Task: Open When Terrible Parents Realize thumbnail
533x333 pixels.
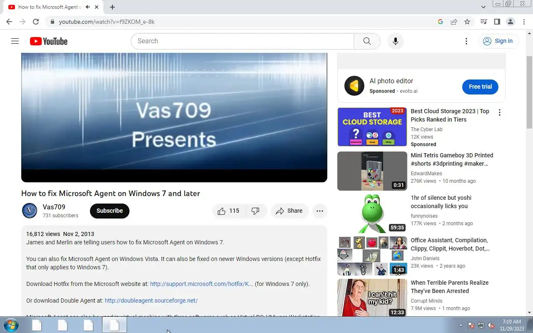Action: [372, 298]
